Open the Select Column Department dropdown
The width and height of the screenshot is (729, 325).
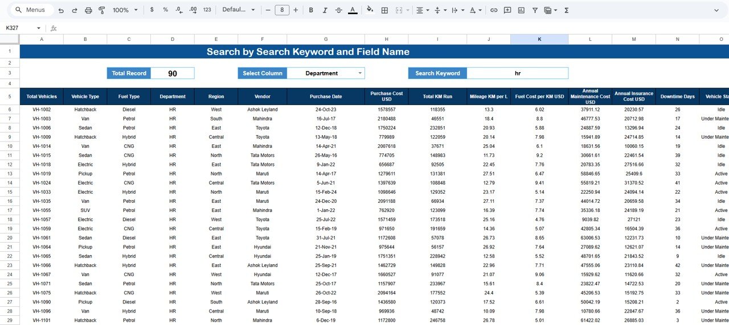[359, 73]
